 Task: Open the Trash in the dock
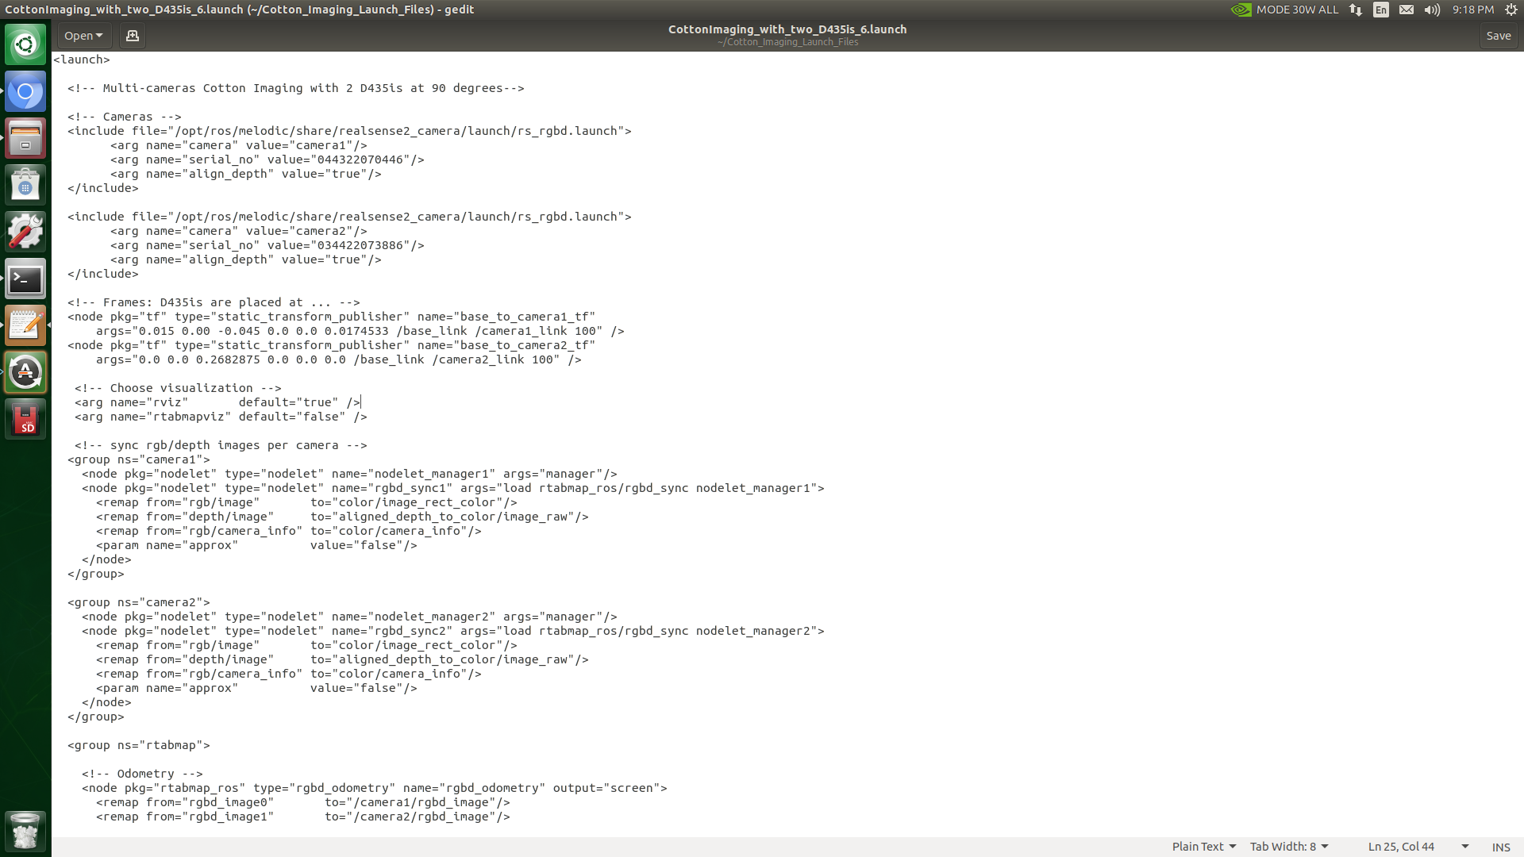click(25, 832)
